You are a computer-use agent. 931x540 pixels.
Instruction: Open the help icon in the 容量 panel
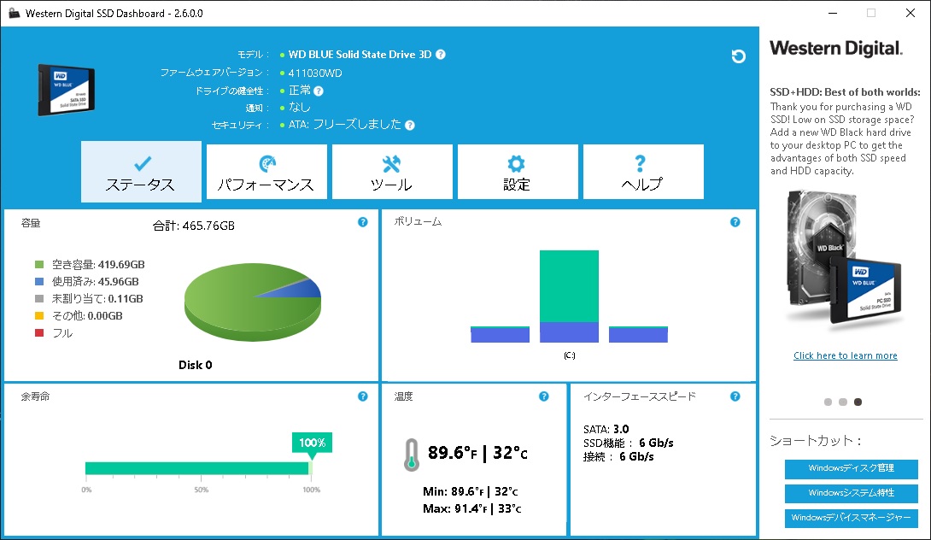click(363, 222)
